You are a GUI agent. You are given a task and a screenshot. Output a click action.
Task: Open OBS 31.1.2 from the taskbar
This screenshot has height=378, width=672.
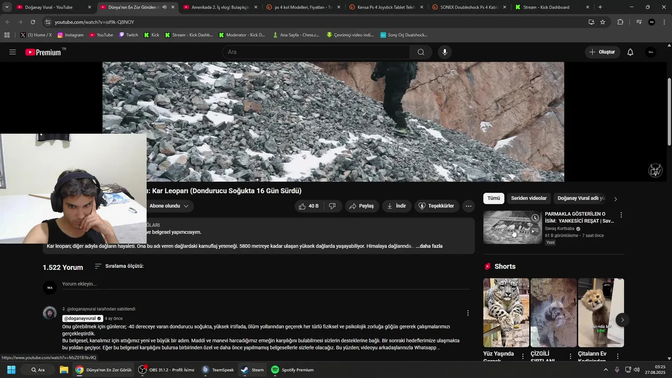(166, 370)
